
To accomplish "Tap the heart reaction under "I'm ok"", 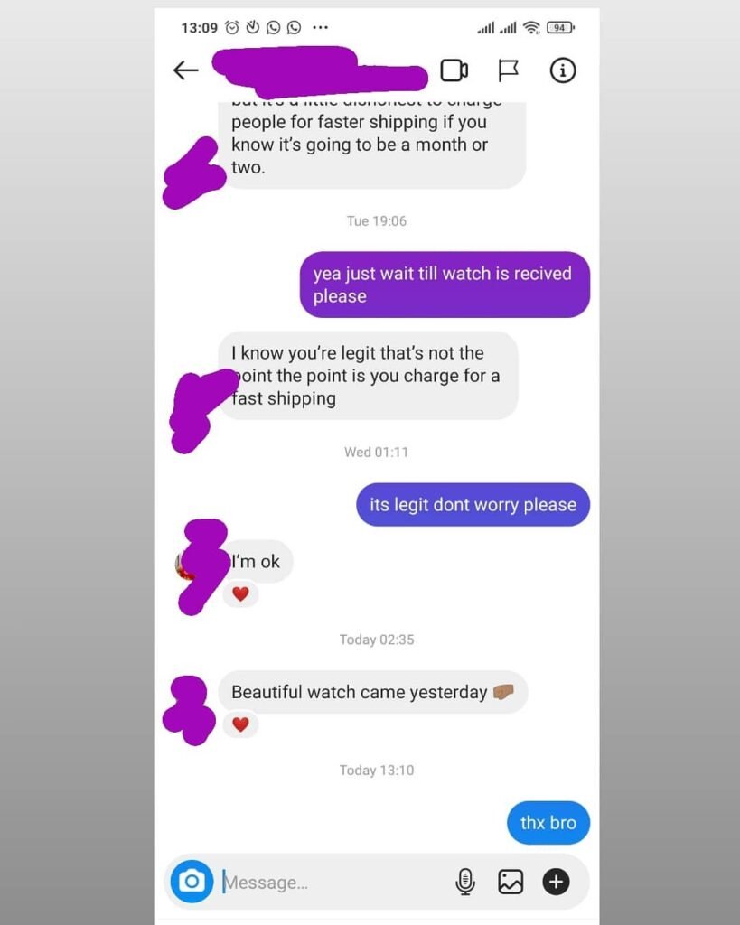I will (240, 593).
